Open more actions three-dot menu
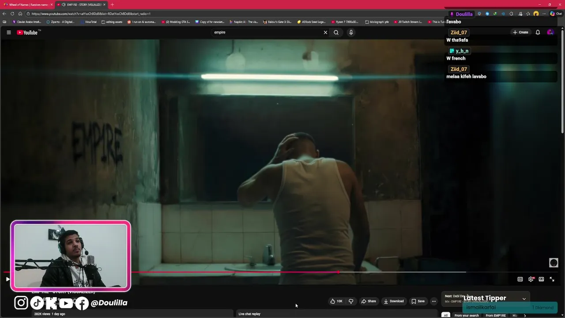Viewport: 565px width, 318px height. 434,301
